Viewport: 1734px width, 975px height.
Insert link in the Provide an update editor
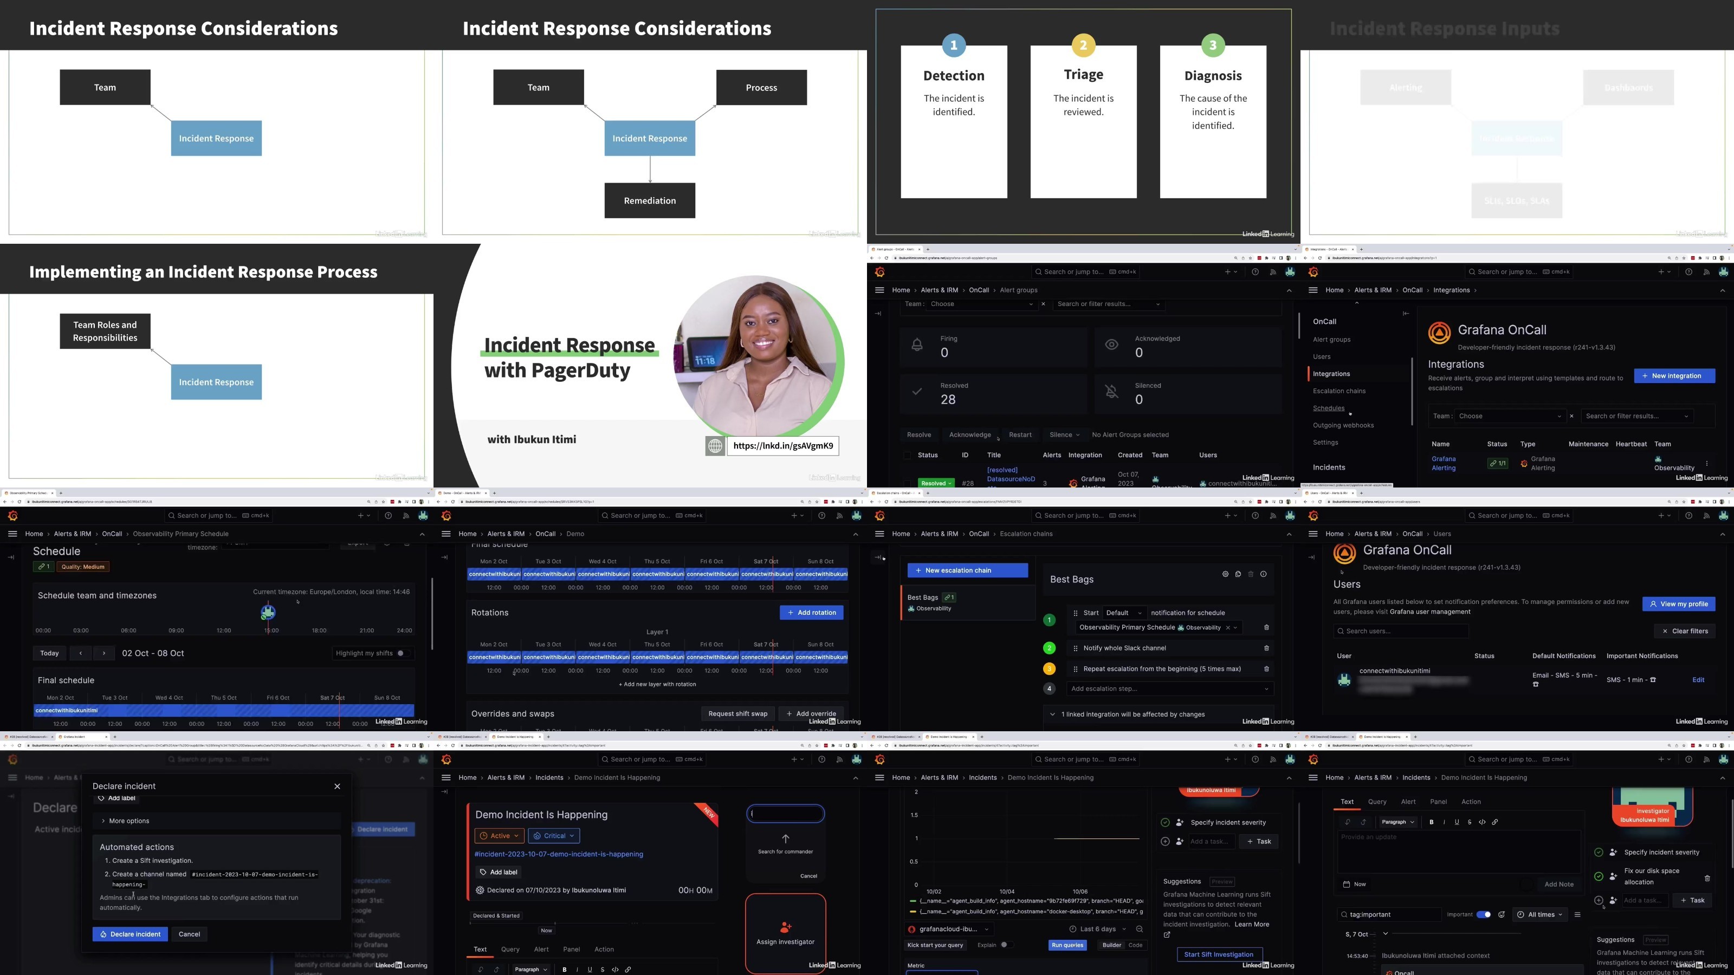tap(1495, 822)
